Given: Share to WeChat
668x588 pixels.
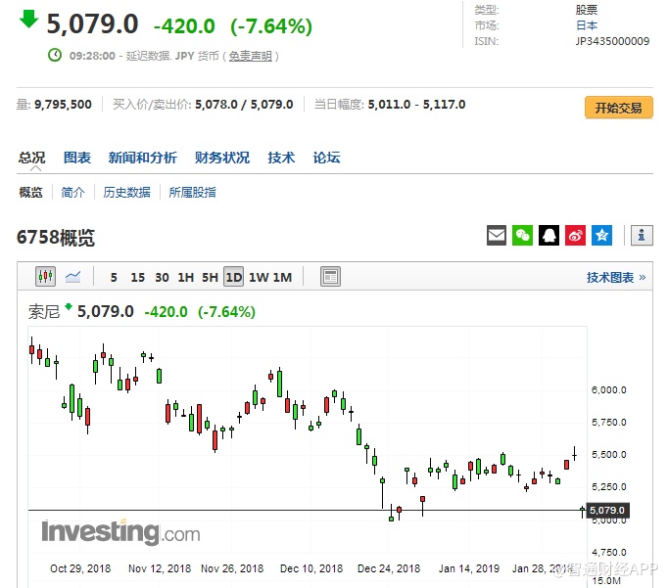Looking at the screenshot, I should point(523,236).
